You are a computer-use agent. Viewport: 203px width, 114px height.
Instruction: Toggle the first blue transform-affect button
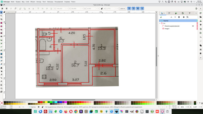129,9
